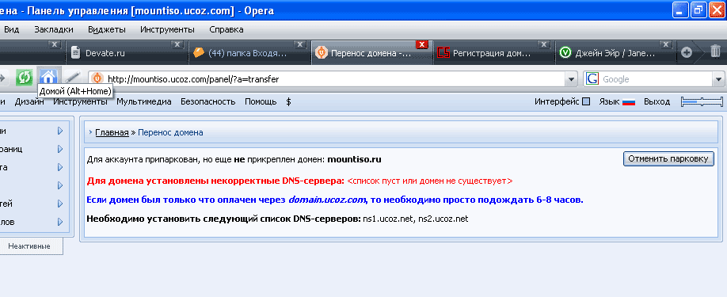The image size is (727, 297).
Task: Expand the sidebar arrow on the row with no visible label
Action: tap(60, 185)
